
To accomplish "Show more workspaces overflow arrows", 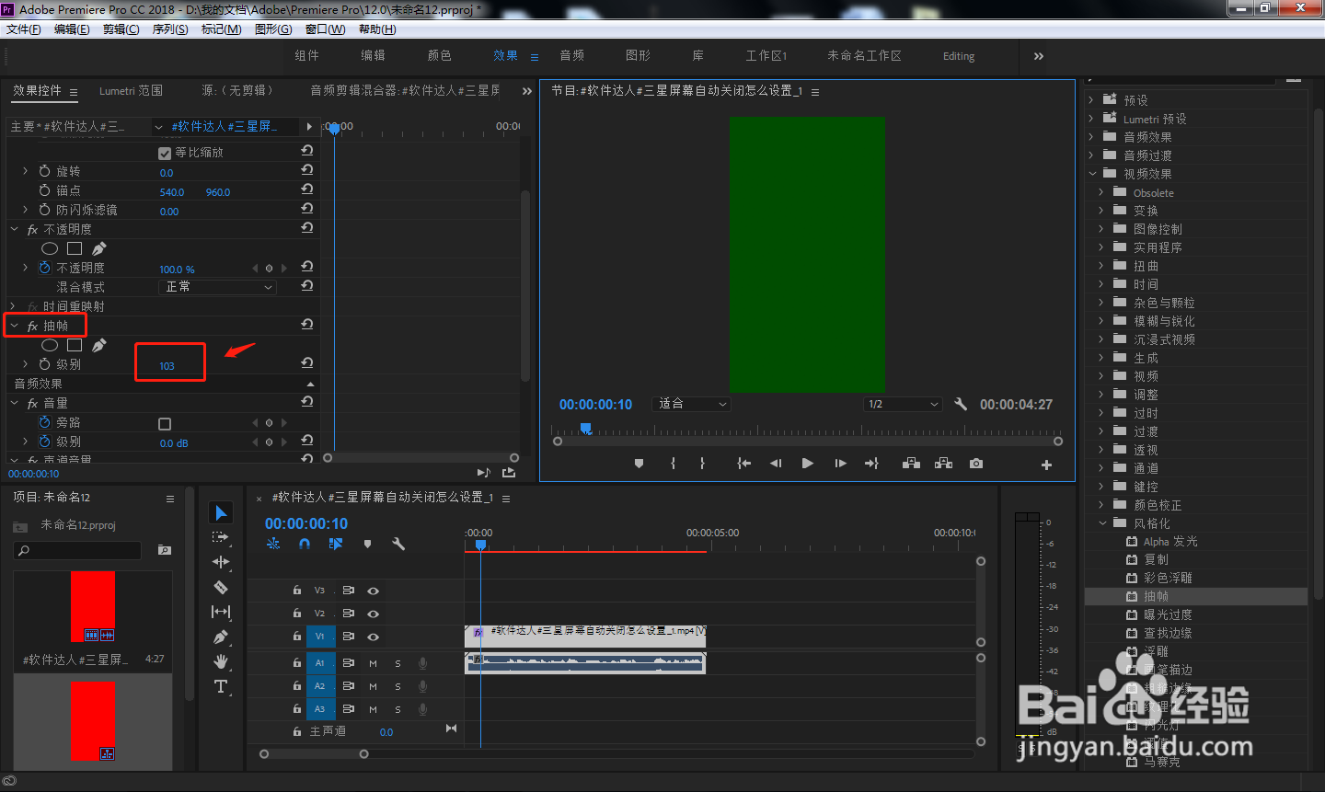I will click(x=1039, y=56).
